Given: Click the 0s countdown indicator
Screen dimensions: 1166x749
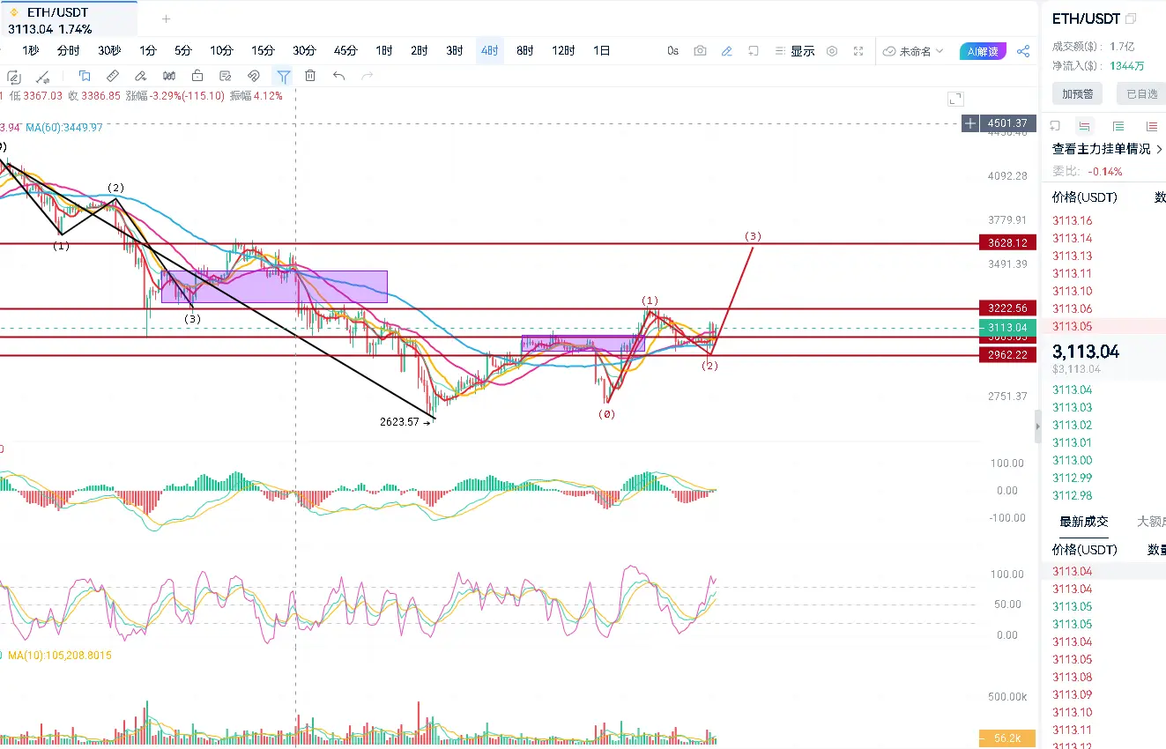Looking at the screenshot, I should point(672,51).
